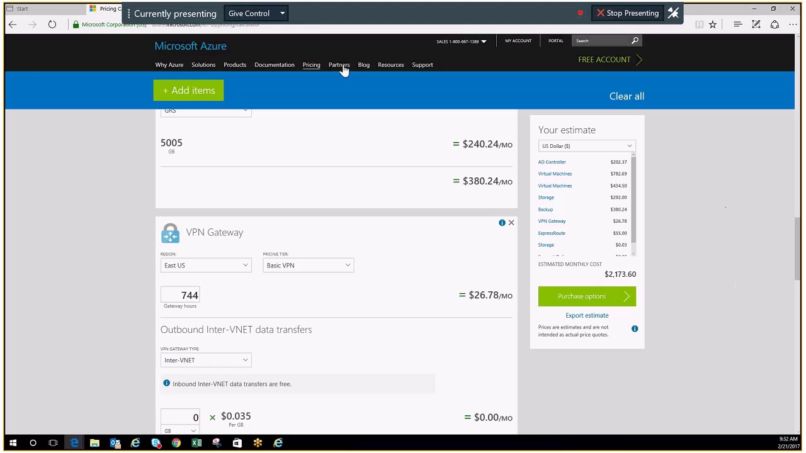Open the Solutions menu
806x453 pixels.
[x=203, y=65]
